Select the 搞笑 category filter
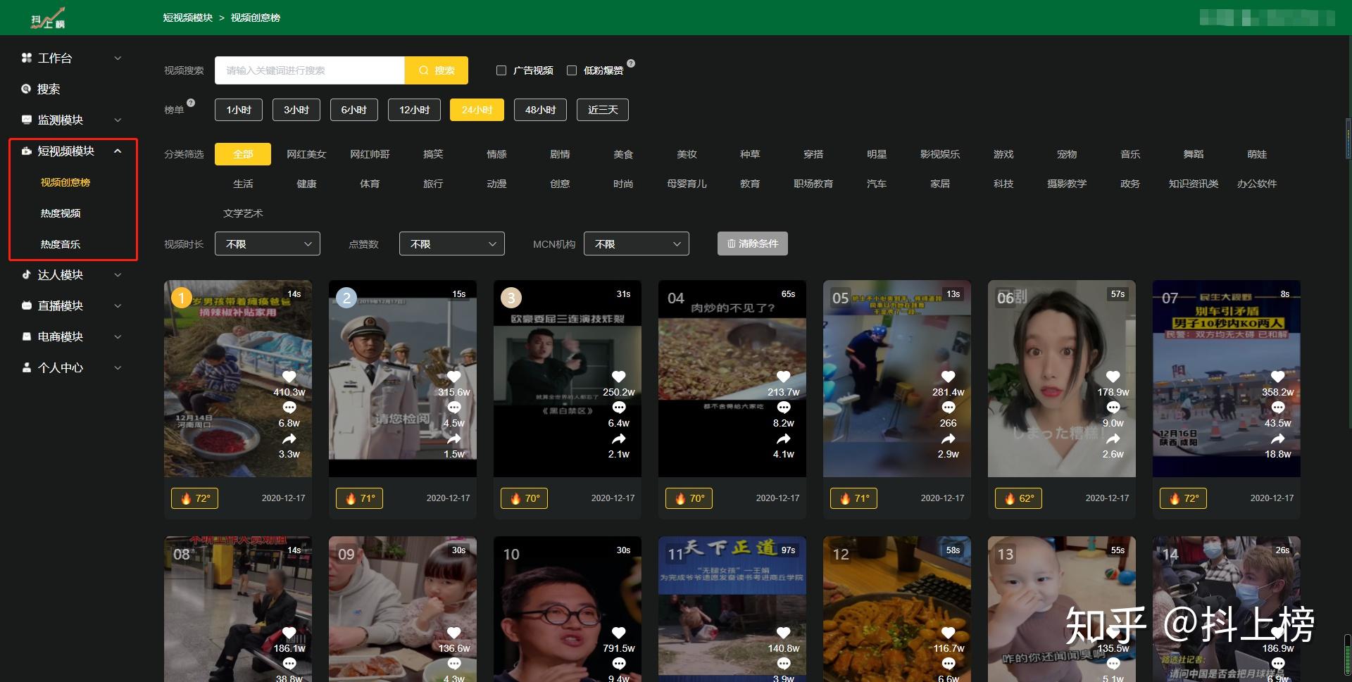This screenshot has width=1352, height=682. tap(433, 154)
